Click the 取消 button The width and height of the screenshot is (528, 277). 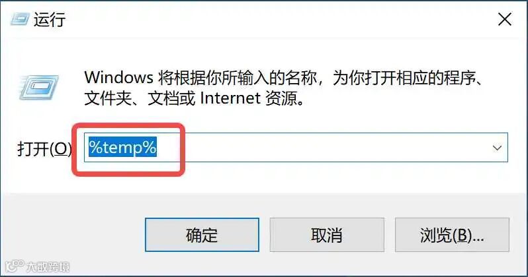tap(327, 235)
